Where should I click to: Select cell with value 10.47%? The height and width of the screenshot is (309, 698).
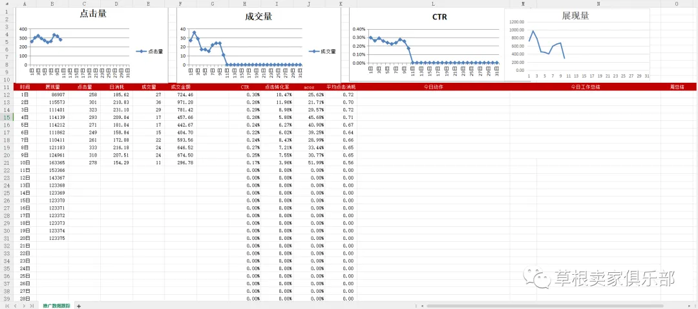[277, 95]
